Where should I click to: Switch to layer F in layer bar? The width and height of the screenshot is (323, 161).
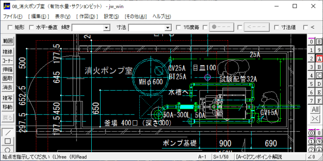[319, 101]
